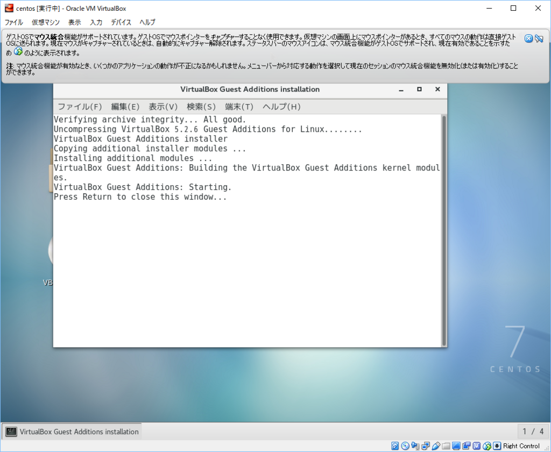This screenshot has height=452, width=551.
Task: Click the terminal window title text
Action: point(250,89)
